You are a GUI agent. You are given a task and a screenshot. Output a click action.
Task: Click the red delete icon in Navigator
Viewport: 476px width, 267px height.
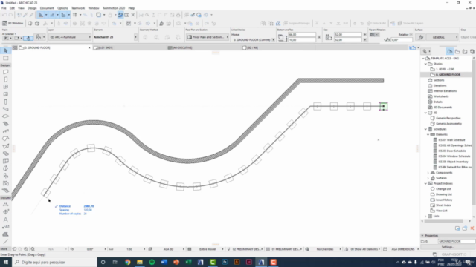(472, 228)
